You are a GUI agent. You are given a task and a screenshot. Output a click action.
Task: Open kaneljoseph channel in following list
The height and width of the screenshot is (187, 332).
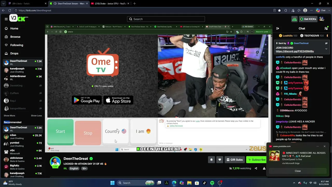coord(23,70)
